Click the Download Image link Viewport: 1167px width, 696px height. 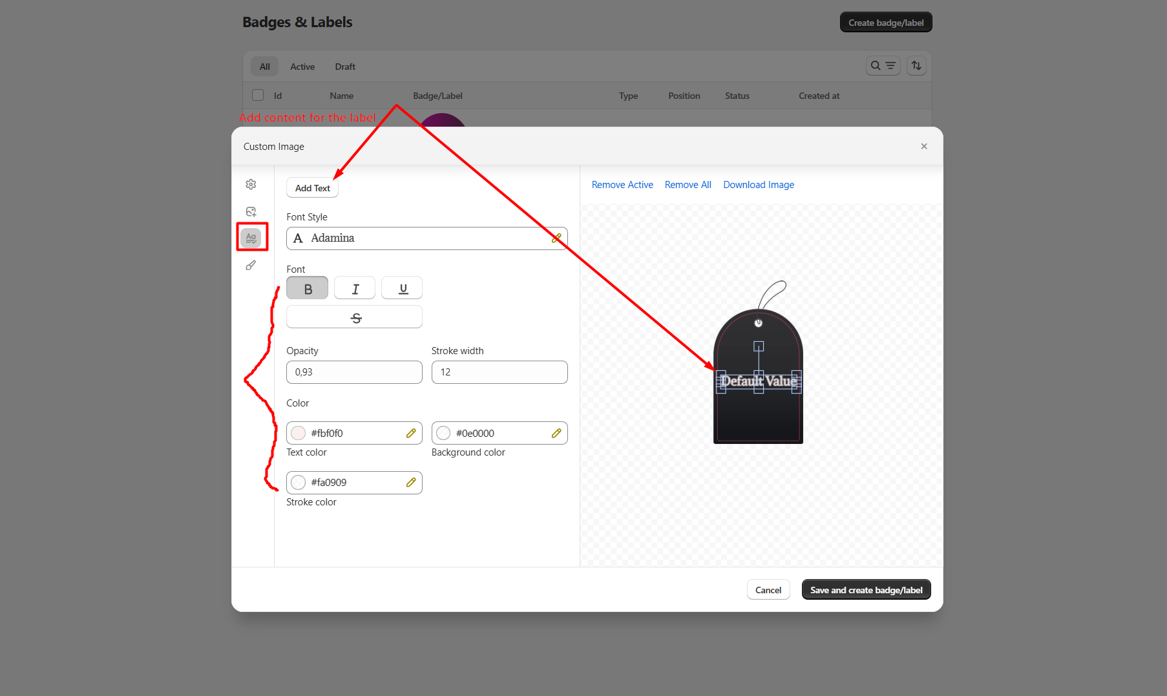(759, 185)
